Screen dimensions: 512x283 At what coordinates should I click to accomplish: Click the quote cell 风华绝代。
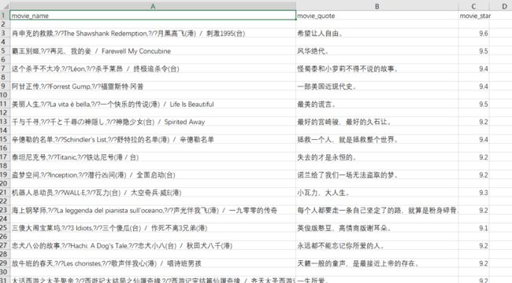(x=377, y=51)
